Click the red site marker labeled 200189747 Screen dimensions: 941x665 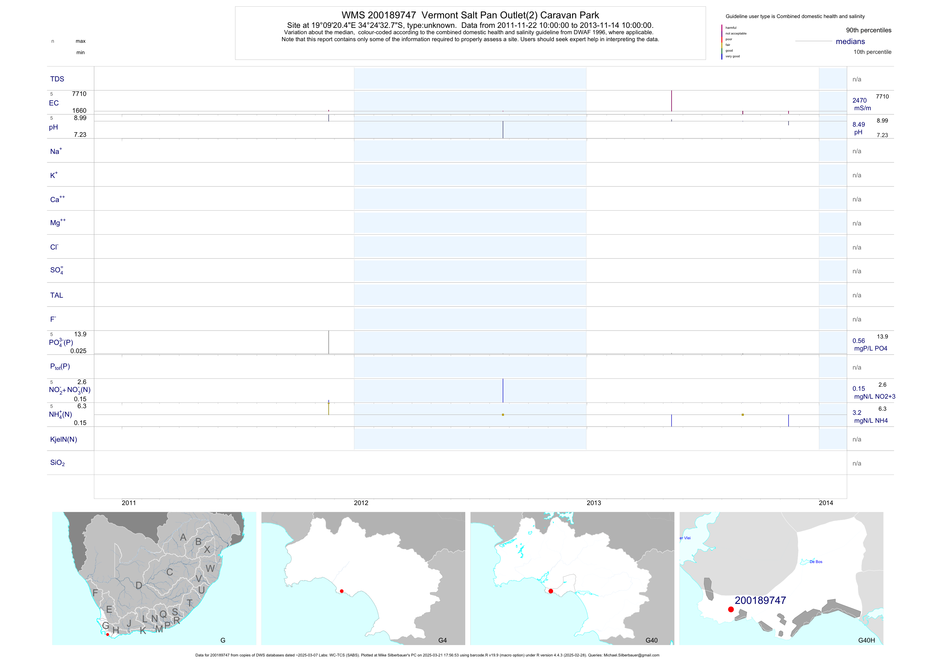tap(731, 609)
